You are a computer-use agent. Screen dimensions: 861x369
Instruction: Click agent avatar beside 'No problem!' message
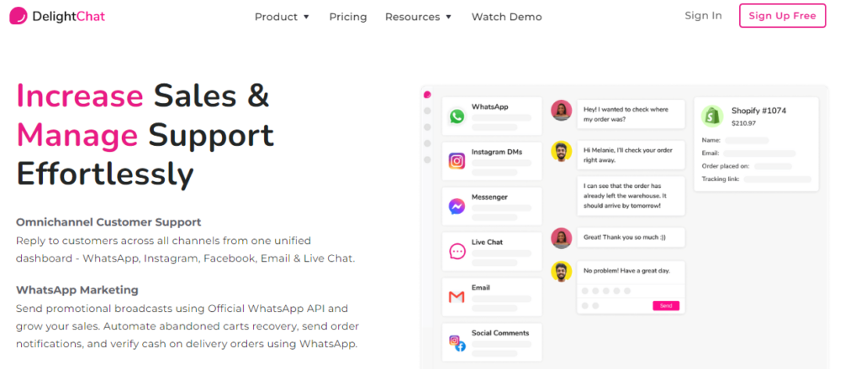click(561, 271)
